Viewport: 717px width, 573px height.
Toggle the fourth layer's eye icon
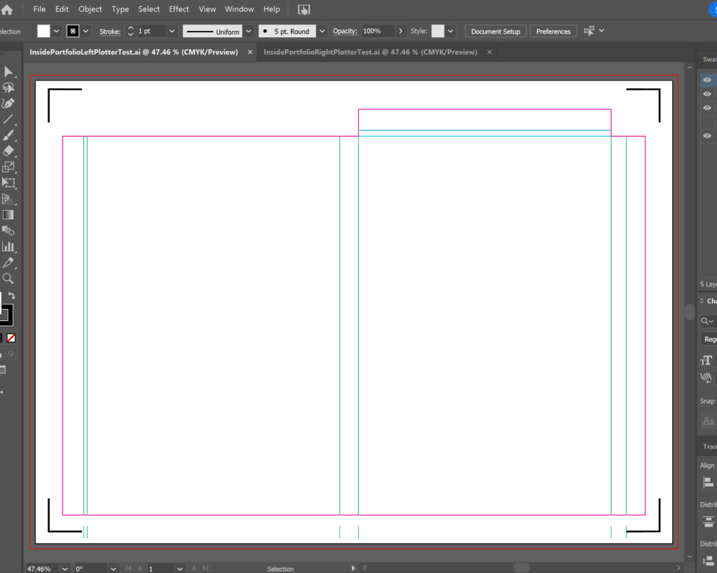[707, 136]
